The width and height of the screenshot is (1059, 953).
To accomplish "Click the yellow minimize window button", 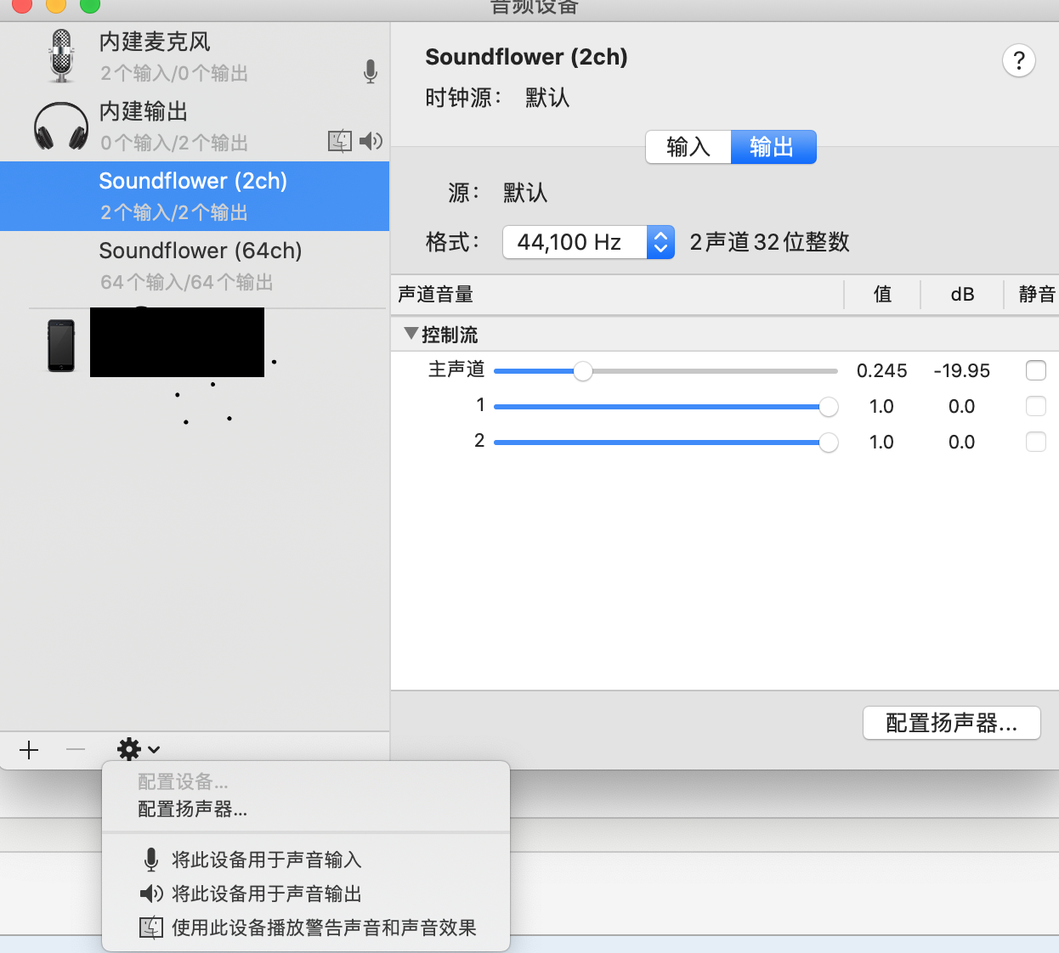I will pos(55,4).
